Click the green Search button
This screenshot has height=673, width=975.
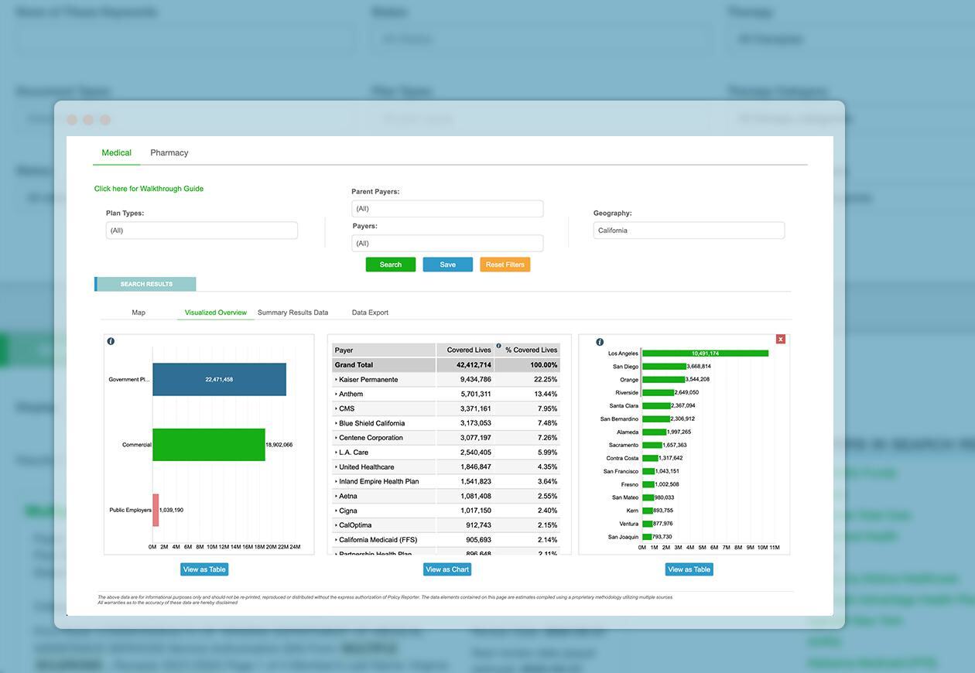[x=390, y=264]
